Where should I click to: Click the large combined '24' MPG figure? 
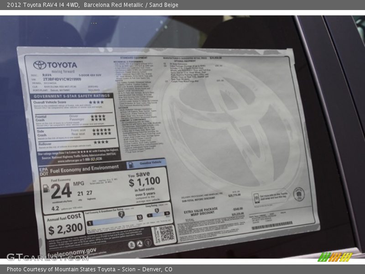[x=61, y=190]
